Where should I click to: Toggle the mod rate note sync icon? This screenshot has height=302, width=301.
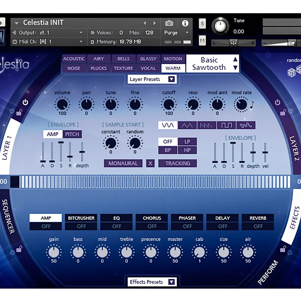point(252,105)
